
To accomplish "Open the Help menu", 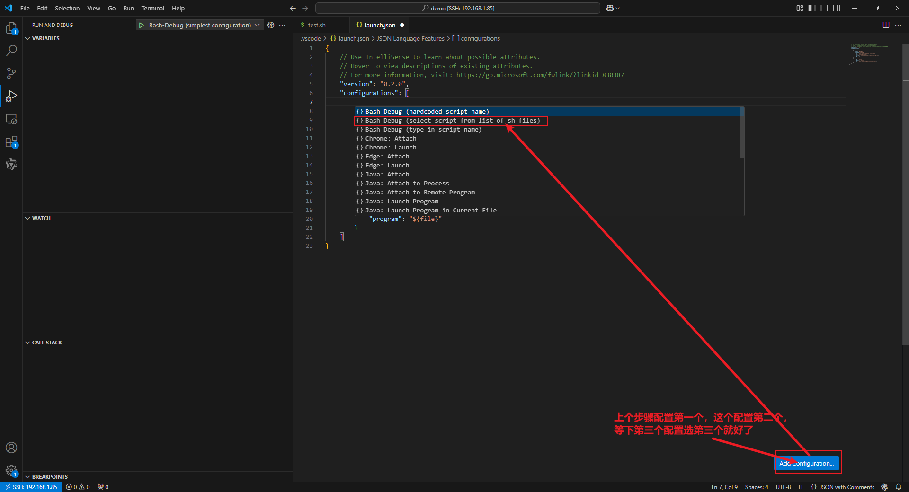I will tap(178, 8).
